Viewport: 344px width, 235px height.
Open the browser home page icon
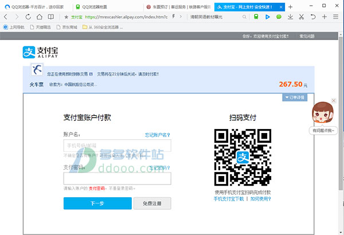coord(40,17)
